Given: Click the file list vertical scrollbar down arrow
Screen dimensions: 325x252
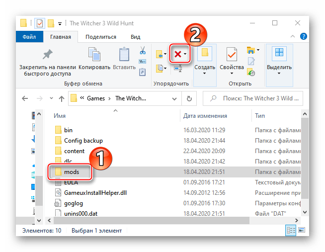Looking at the screenshot, I should point(305,212).
